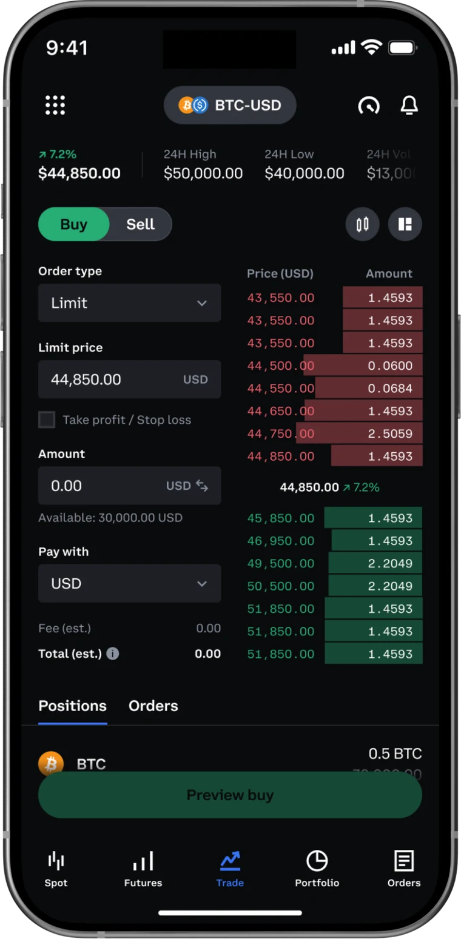Open the Spot bottom navigation tab
The width and height of the screenshot is (461, 939).
click(56, 868)
